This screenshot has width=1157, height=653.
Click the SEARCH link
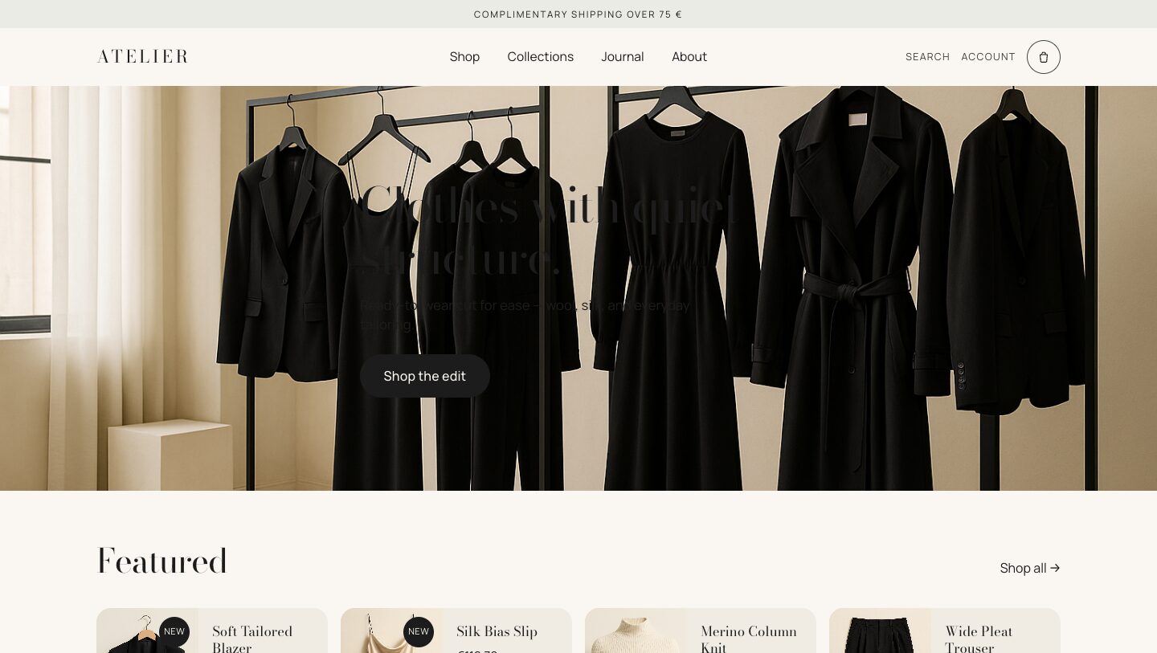click(x=927, y=57)
